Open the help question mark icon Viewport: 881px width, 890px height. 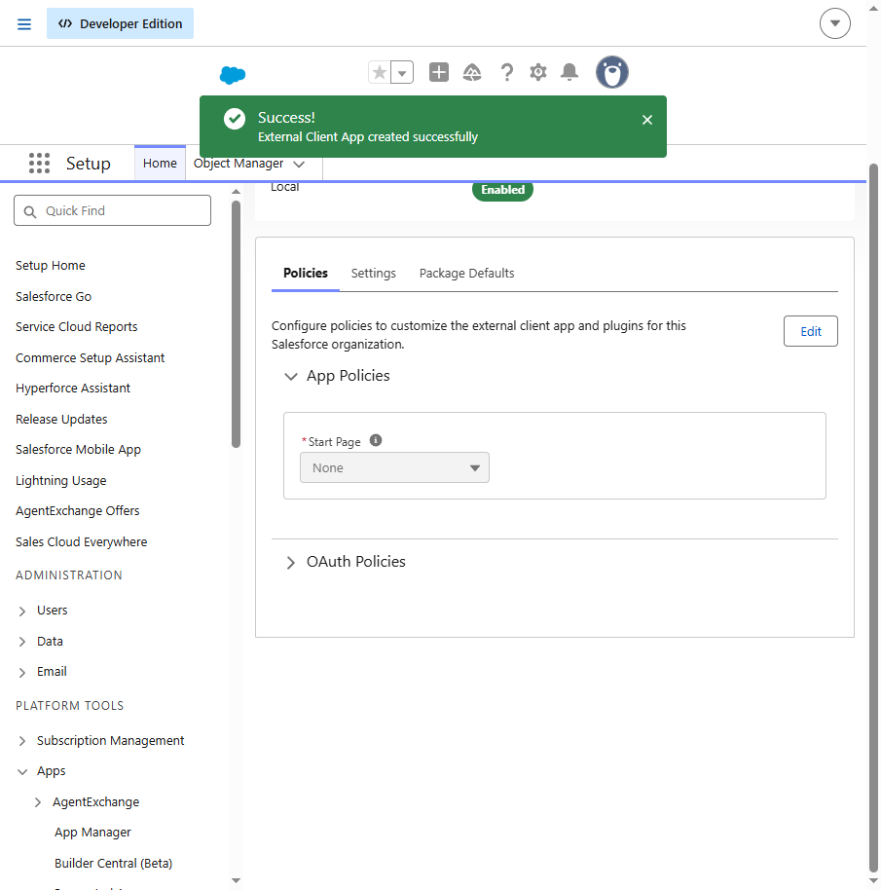tap(506, 72)
